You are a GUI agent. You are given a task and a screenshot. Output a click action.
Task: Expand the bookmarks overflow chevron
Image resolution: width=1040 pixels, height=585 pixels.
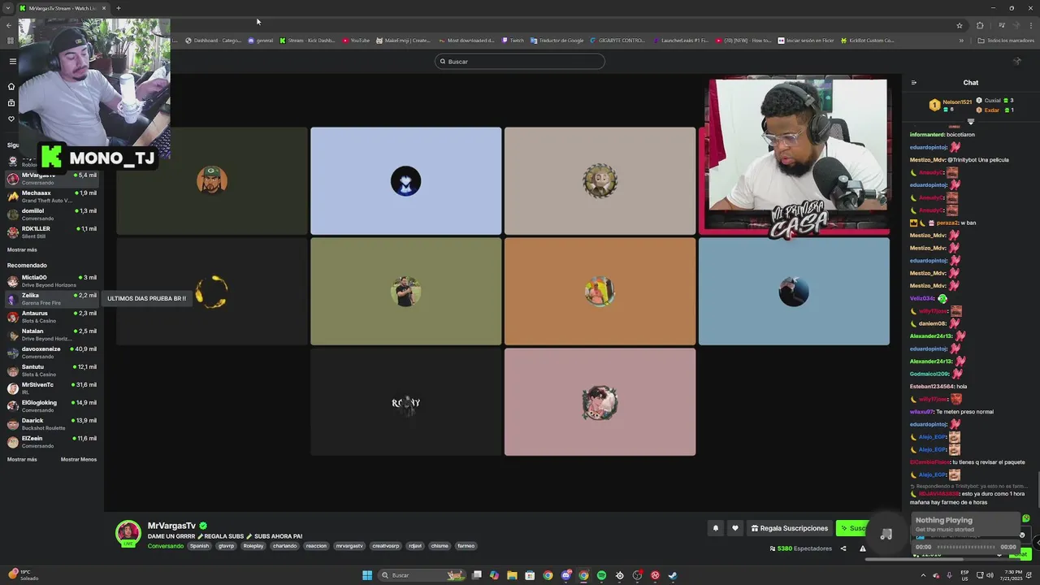tap(961, 40)
